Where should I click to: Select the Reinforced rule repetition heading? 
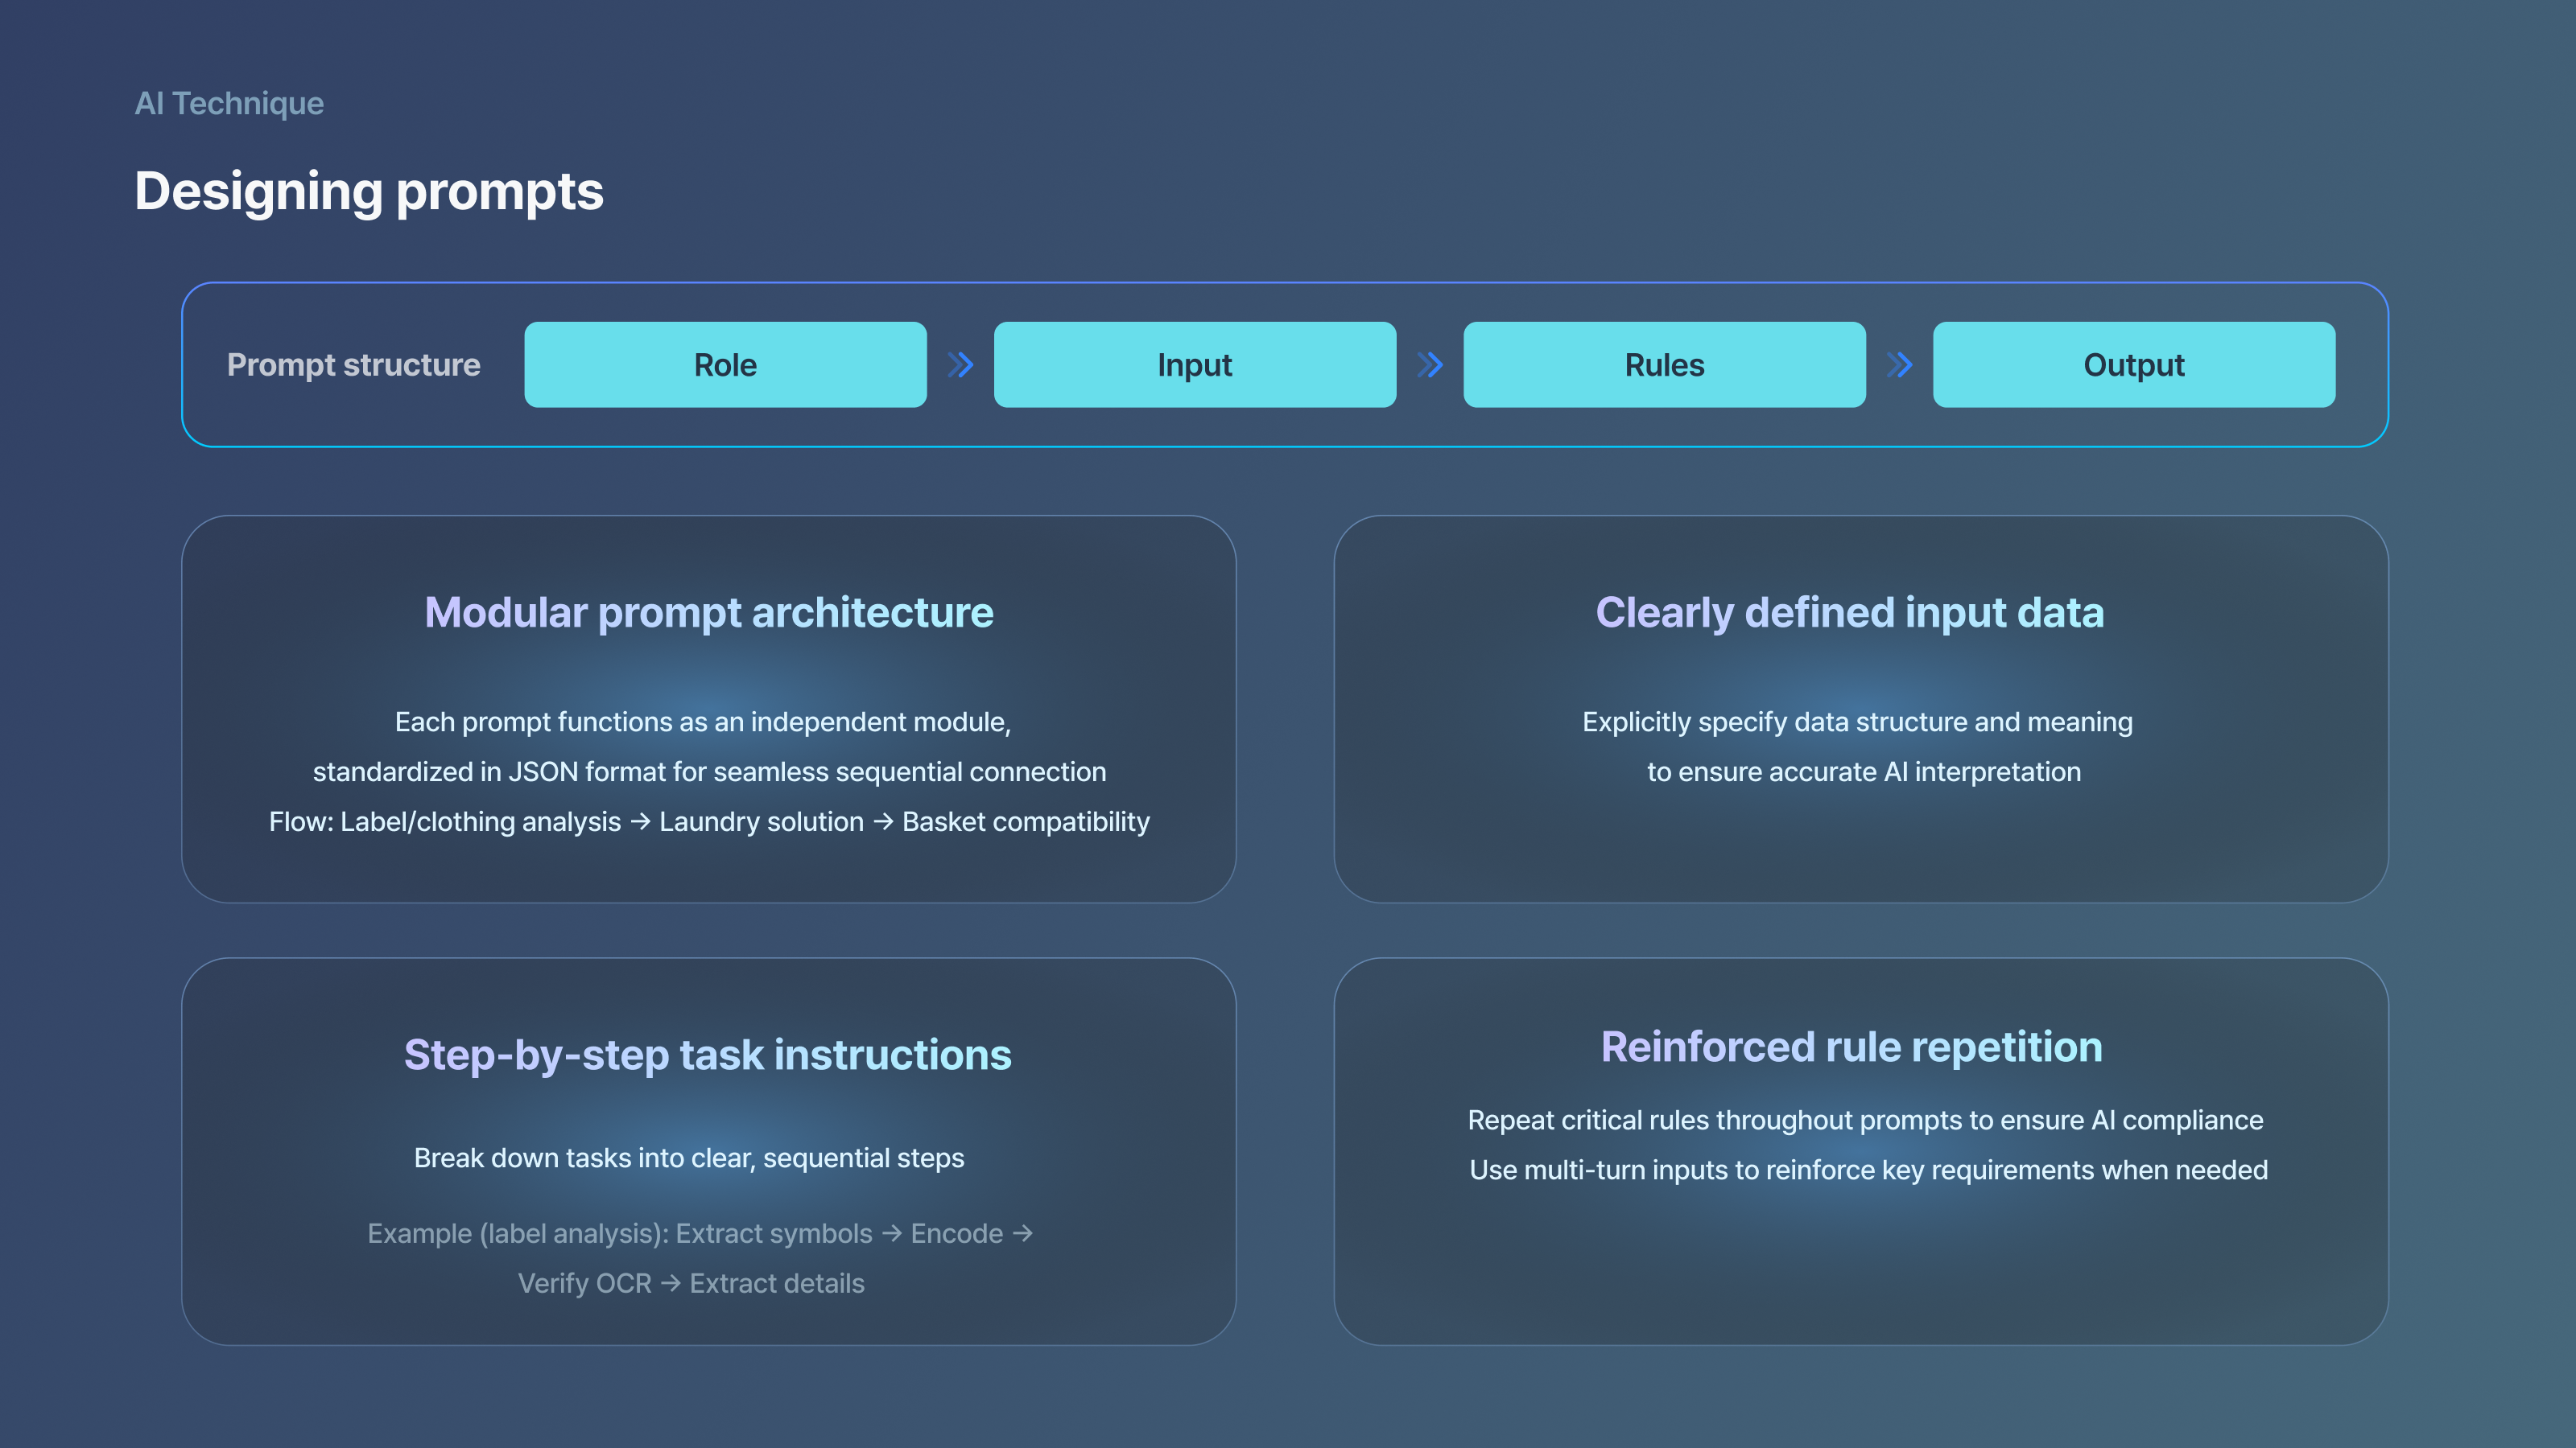tap(1851, 1047)
